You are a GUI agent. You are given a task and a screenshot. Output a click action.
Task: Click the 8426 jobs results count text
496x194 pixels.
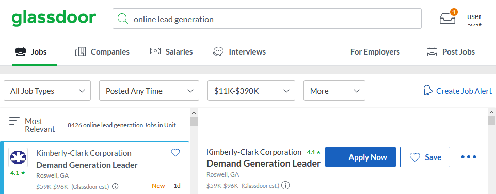(124, 125)
